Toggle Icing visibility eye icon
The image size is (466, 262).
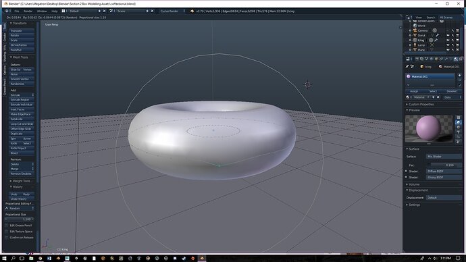pyautogui.click(x=448, y=40)
